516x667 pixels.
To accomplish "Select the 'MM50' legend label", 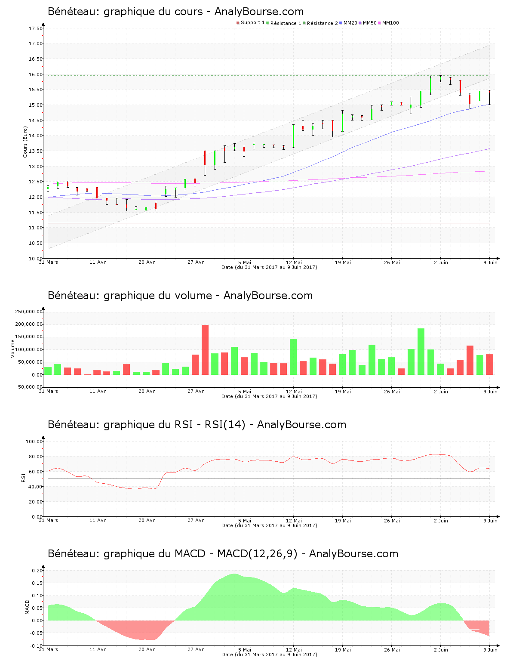I will [x=369, y=23].
